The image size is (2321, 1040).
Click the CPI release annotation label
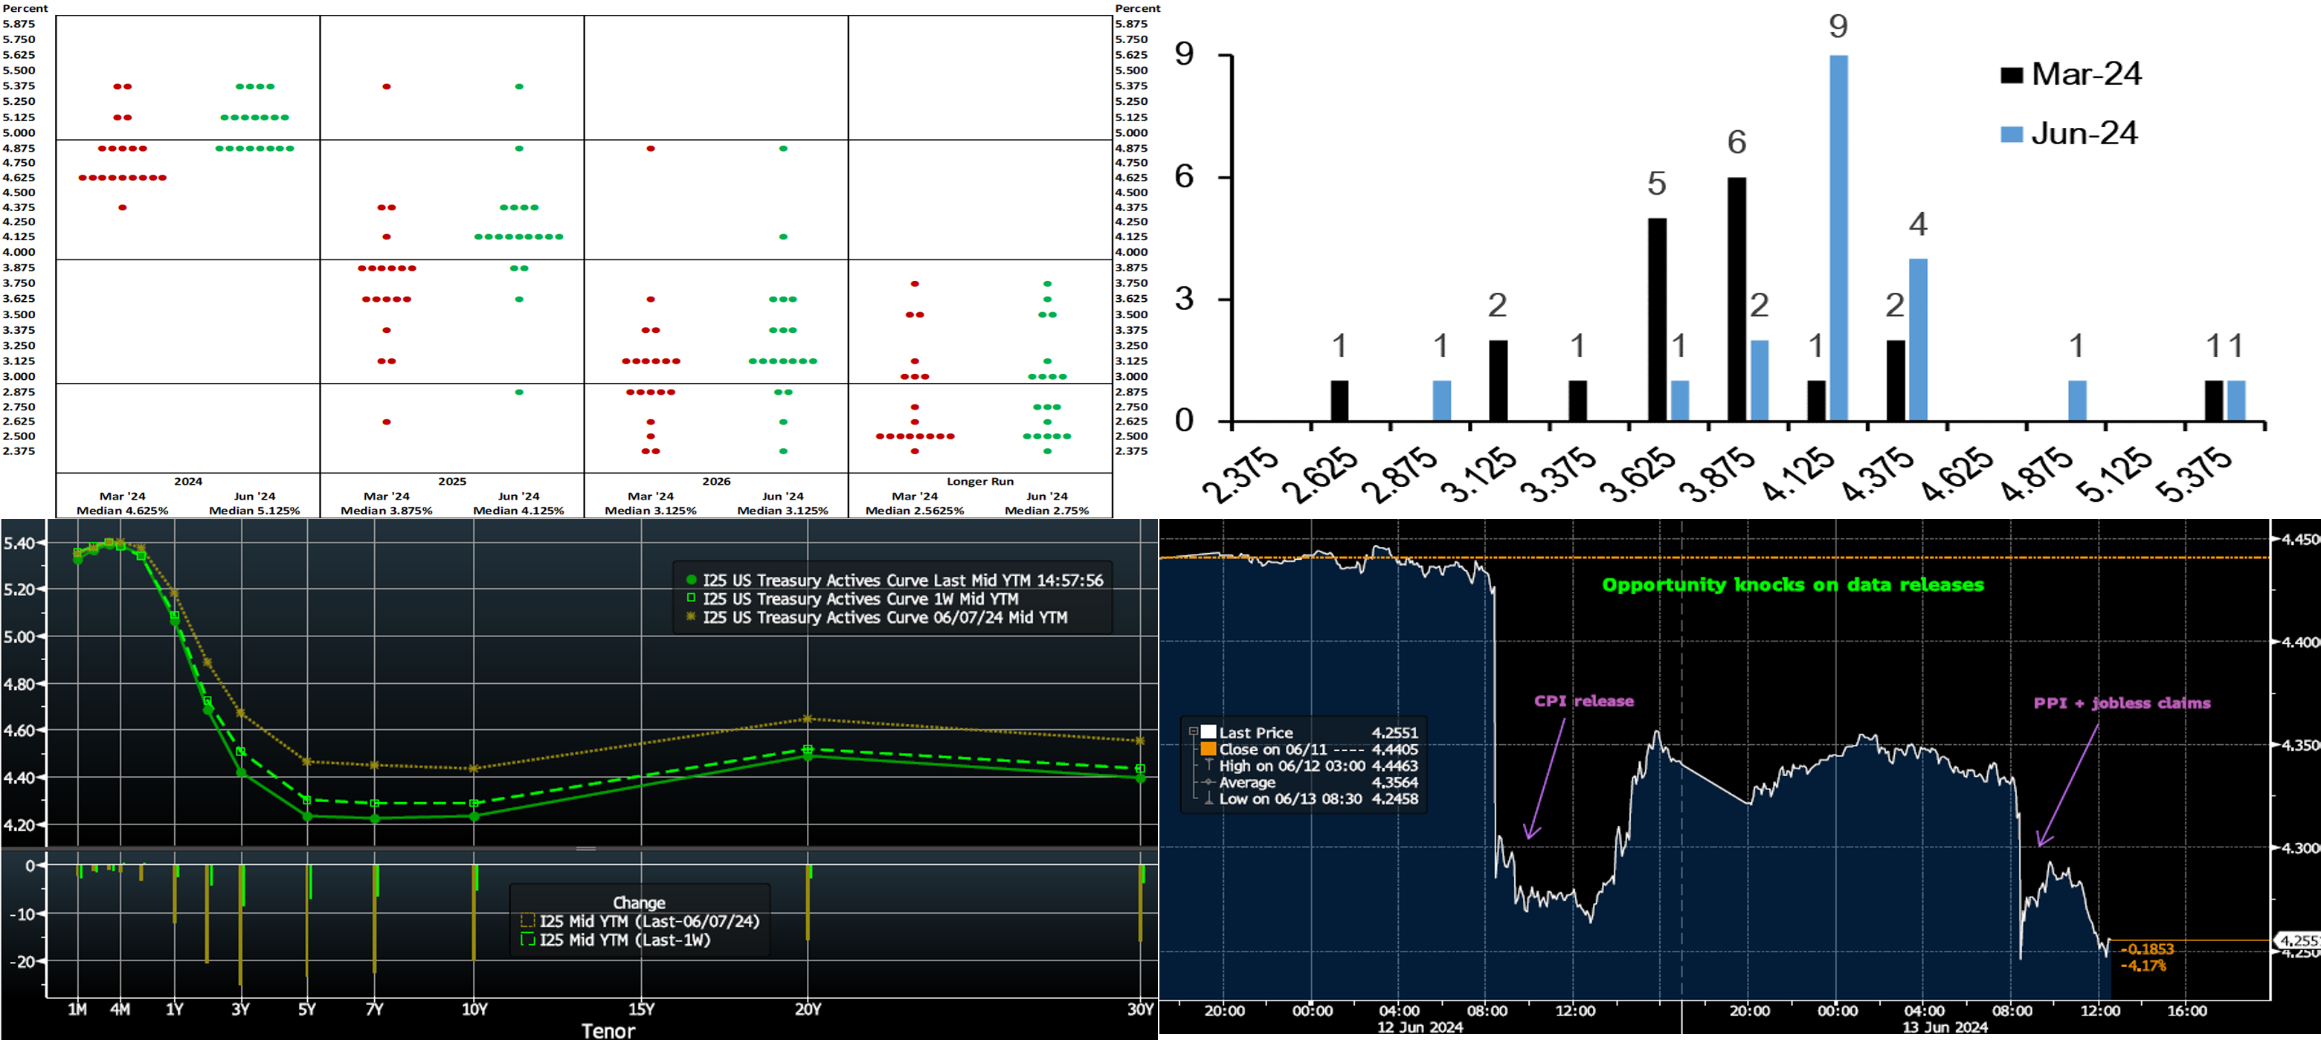pyautogui.click(x=1583, y=700)
